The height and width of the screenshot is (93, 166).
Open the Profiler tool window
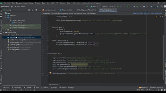pos(53,88)
